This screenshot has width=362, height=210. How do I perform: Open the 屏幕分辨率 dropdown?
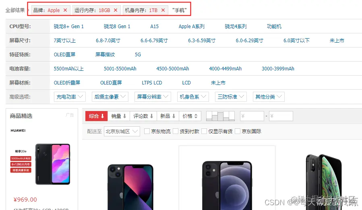pos(153,97)
